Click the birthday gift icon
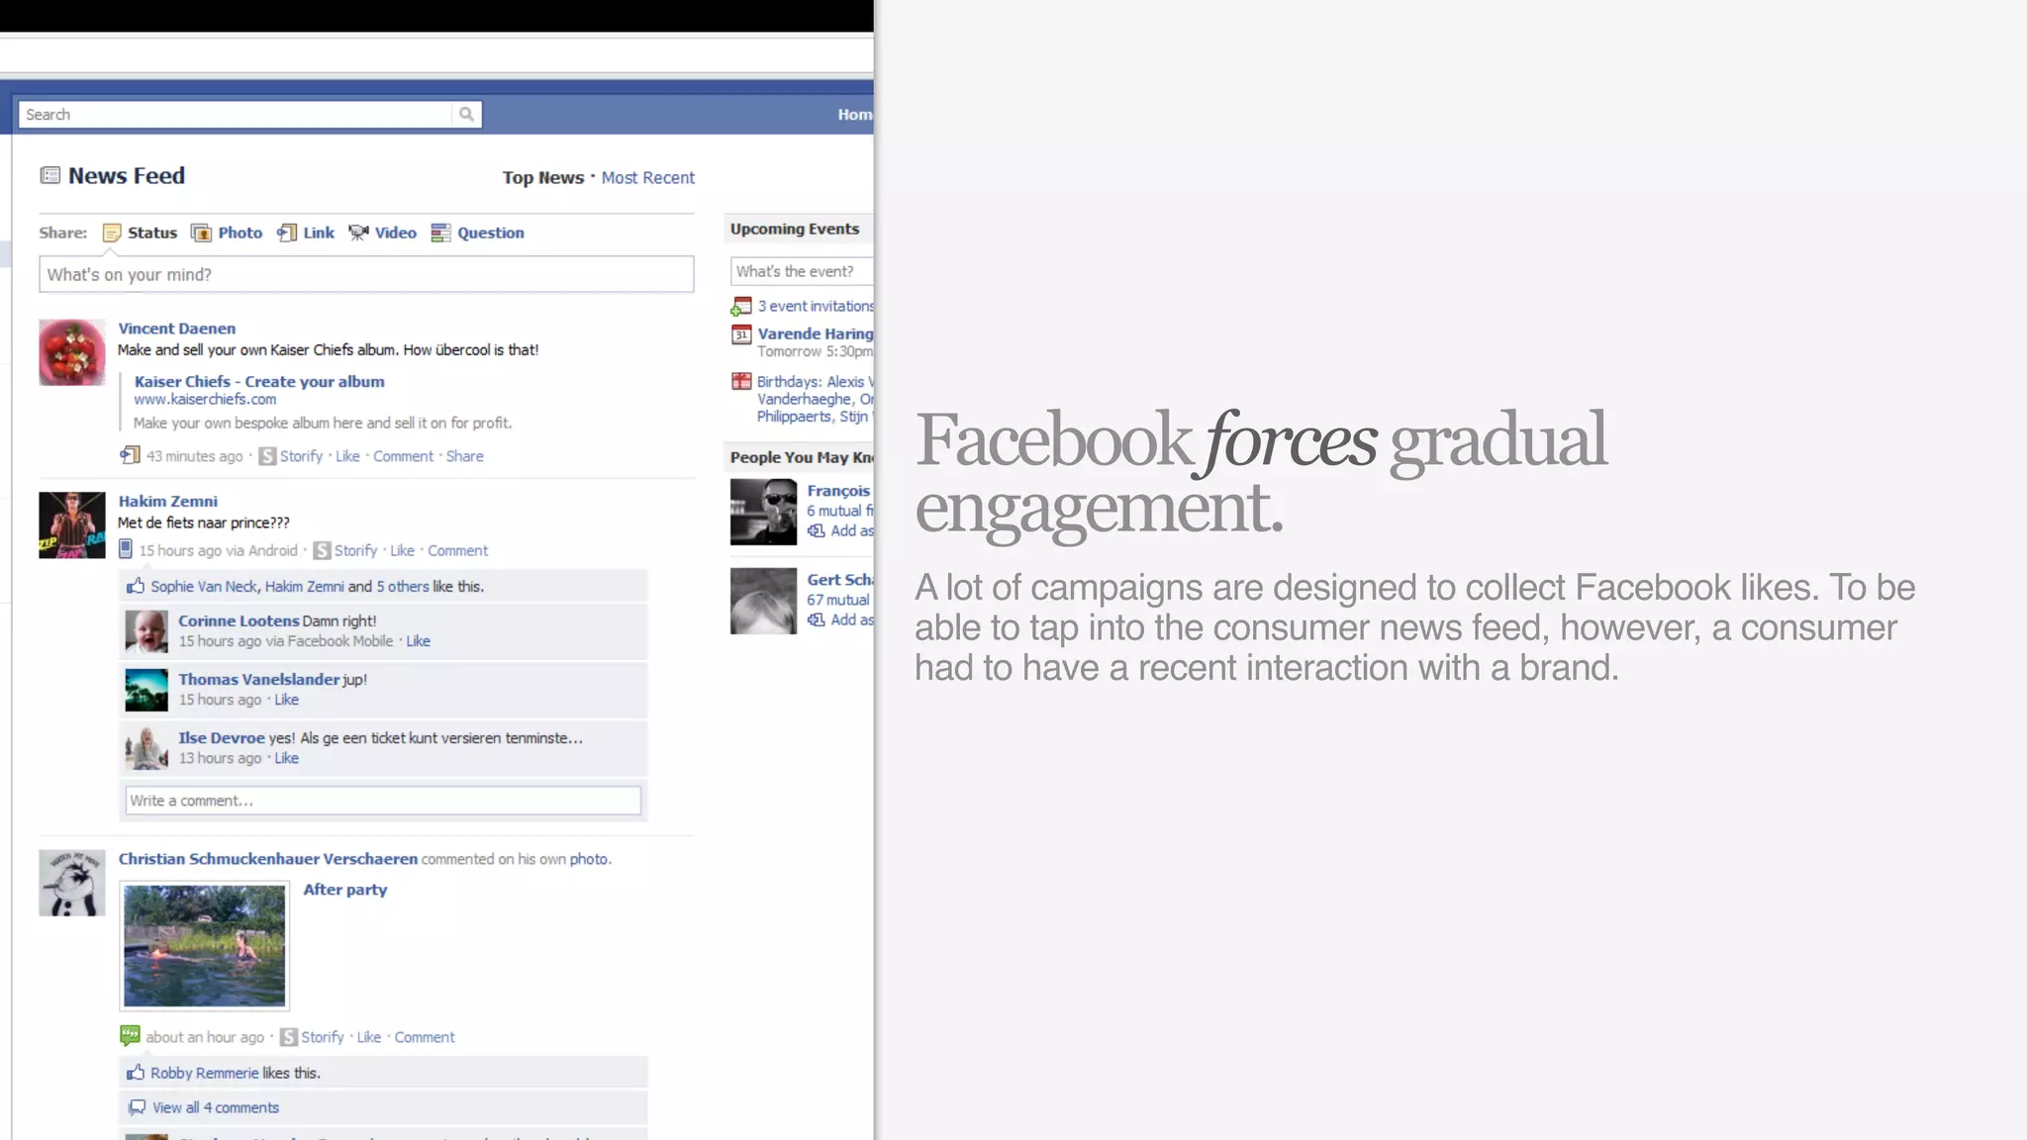The image size is (2027, 1140). point(741,381)
